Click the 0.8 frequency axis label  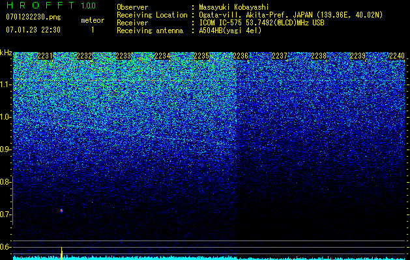coord(5,182)
